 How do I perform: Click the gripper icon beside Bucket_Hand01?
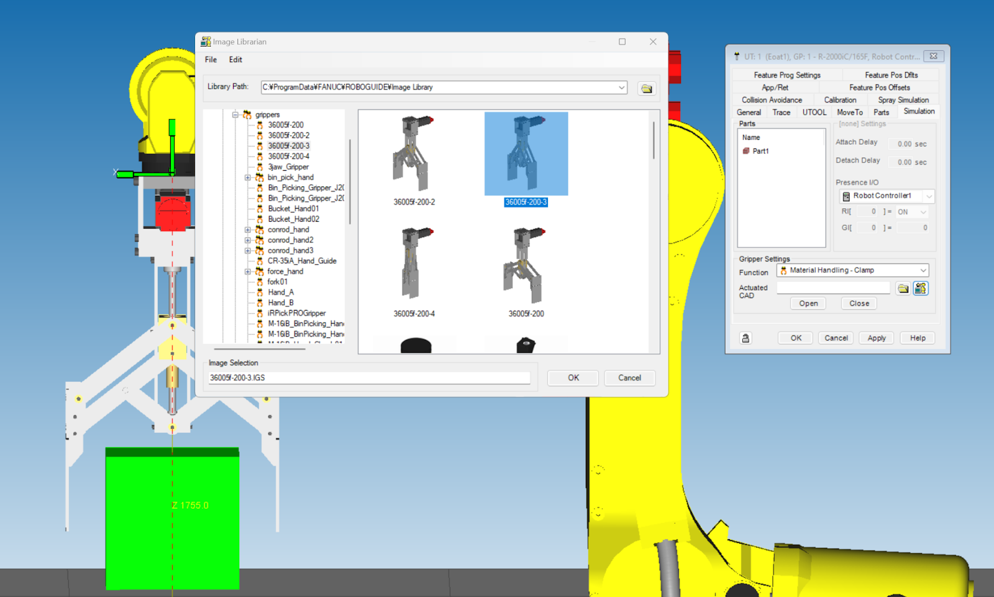coord(260,209)
